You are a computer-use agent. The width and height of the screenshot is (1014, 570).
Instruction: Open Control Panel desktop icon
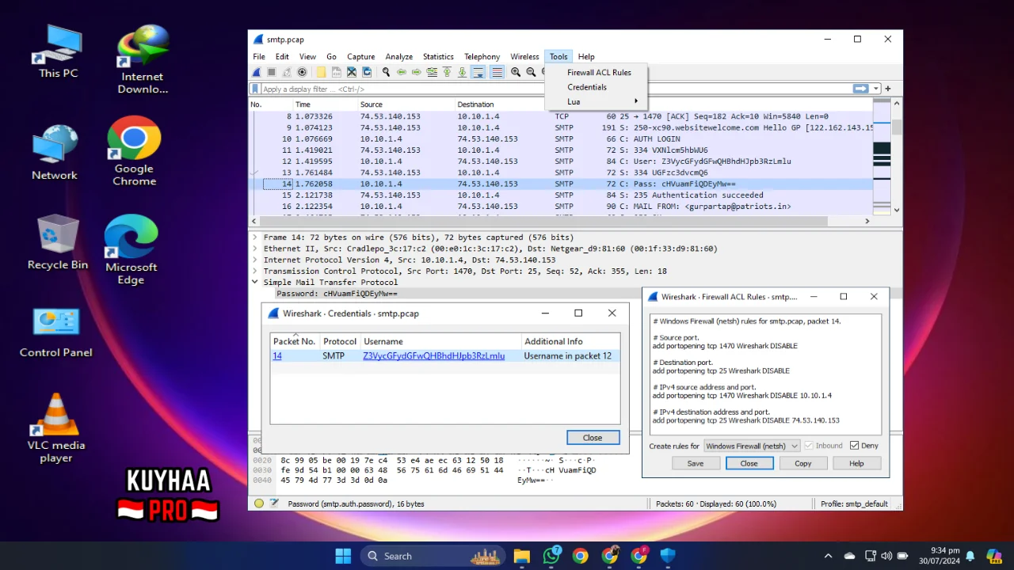[56, 332]
